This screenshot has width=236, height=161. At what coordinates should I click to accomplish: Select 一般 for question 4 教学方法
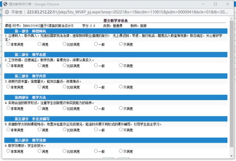[x=96, y=108]
